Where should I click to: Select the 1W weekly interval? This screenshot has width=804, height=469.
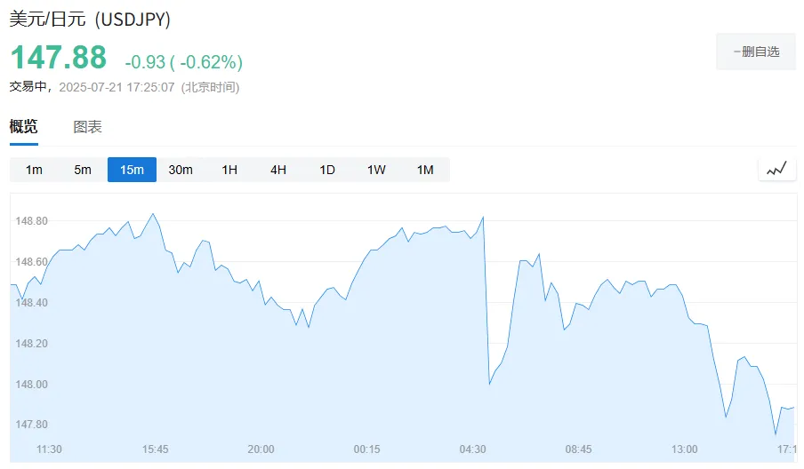click(376, 170)
